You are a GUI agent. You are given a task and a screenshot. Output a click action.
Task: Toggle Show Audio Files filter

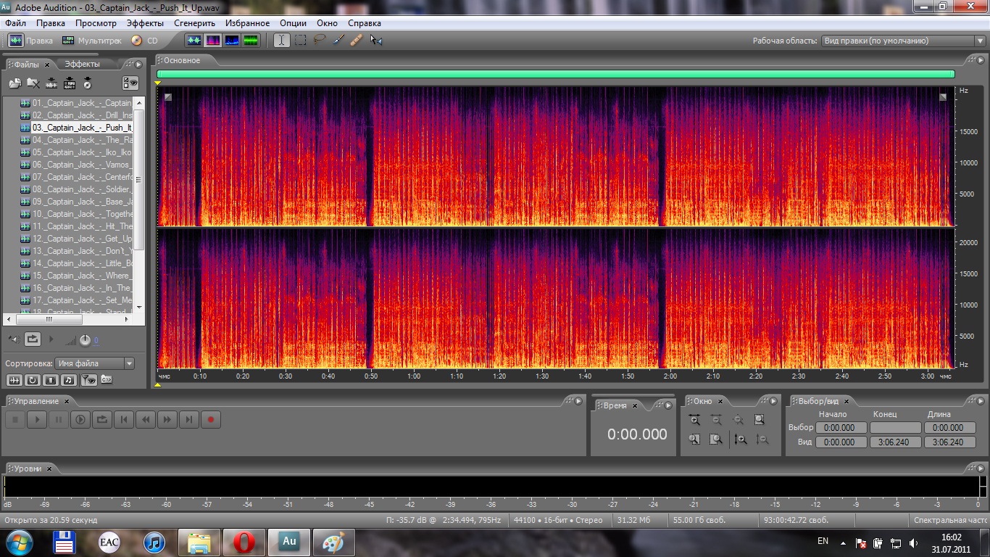point(14,379)
